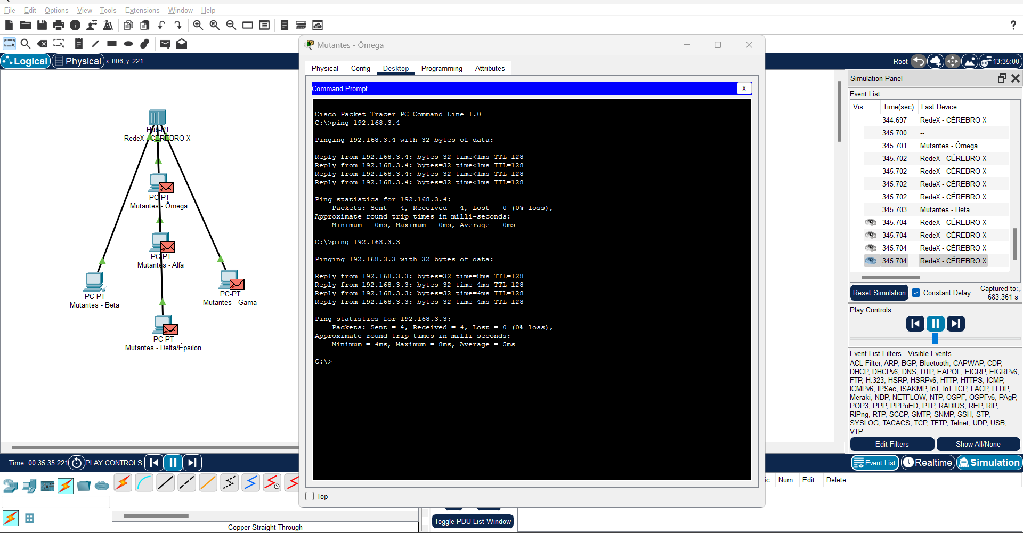1023x533 pixels.
Task: Choose the Draw Line tool
Action: [x=95, y=44]
